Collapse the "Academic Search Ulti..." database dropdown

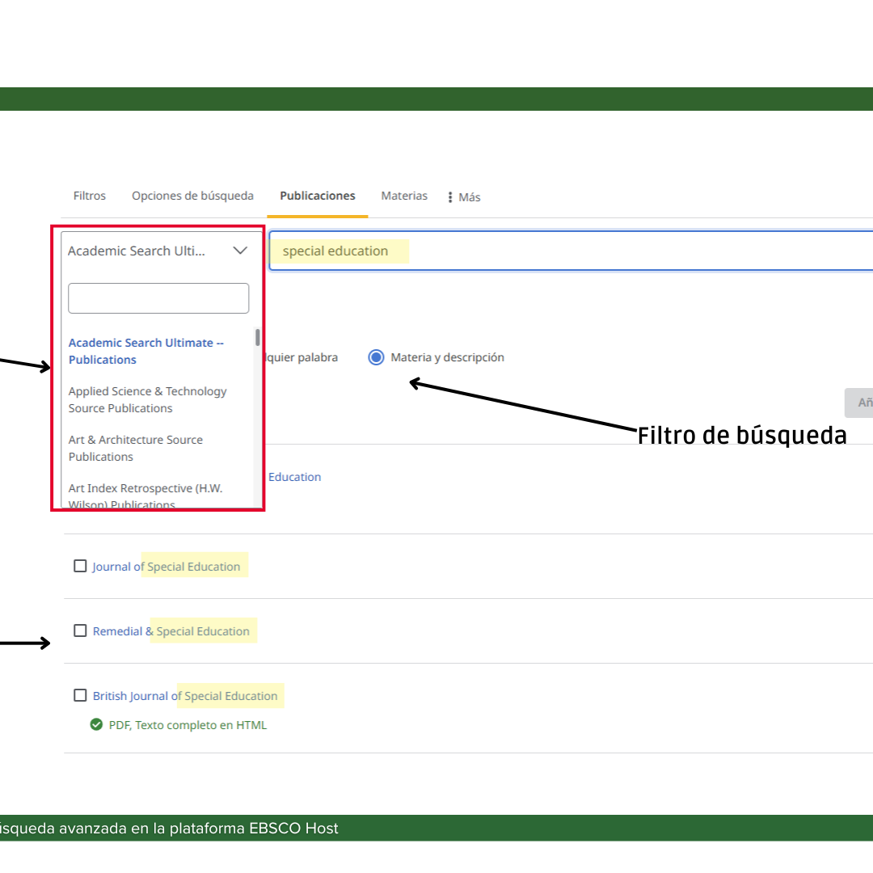(240, 251)
